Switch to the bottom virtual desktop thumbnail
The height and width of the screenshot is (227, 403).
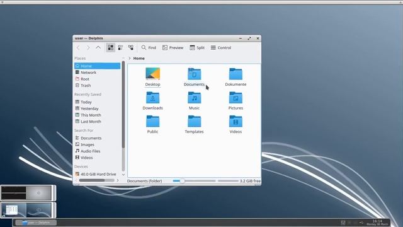[26, 210]
